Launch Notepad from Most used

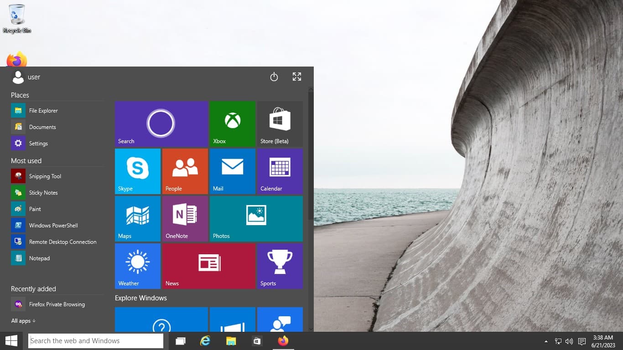tap(57, 258)
